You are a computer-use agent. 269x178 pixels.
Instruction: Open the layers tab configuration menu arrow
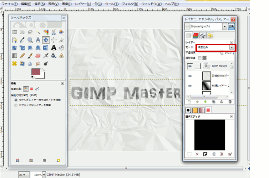pyautogui.click(x=231, y=42)
